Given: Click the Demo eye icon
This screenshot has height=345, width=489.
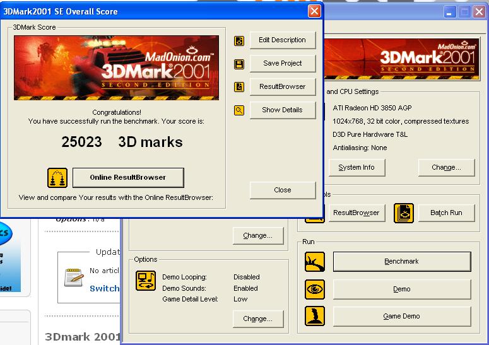Looking at the screenshot, I should (315, 289).
